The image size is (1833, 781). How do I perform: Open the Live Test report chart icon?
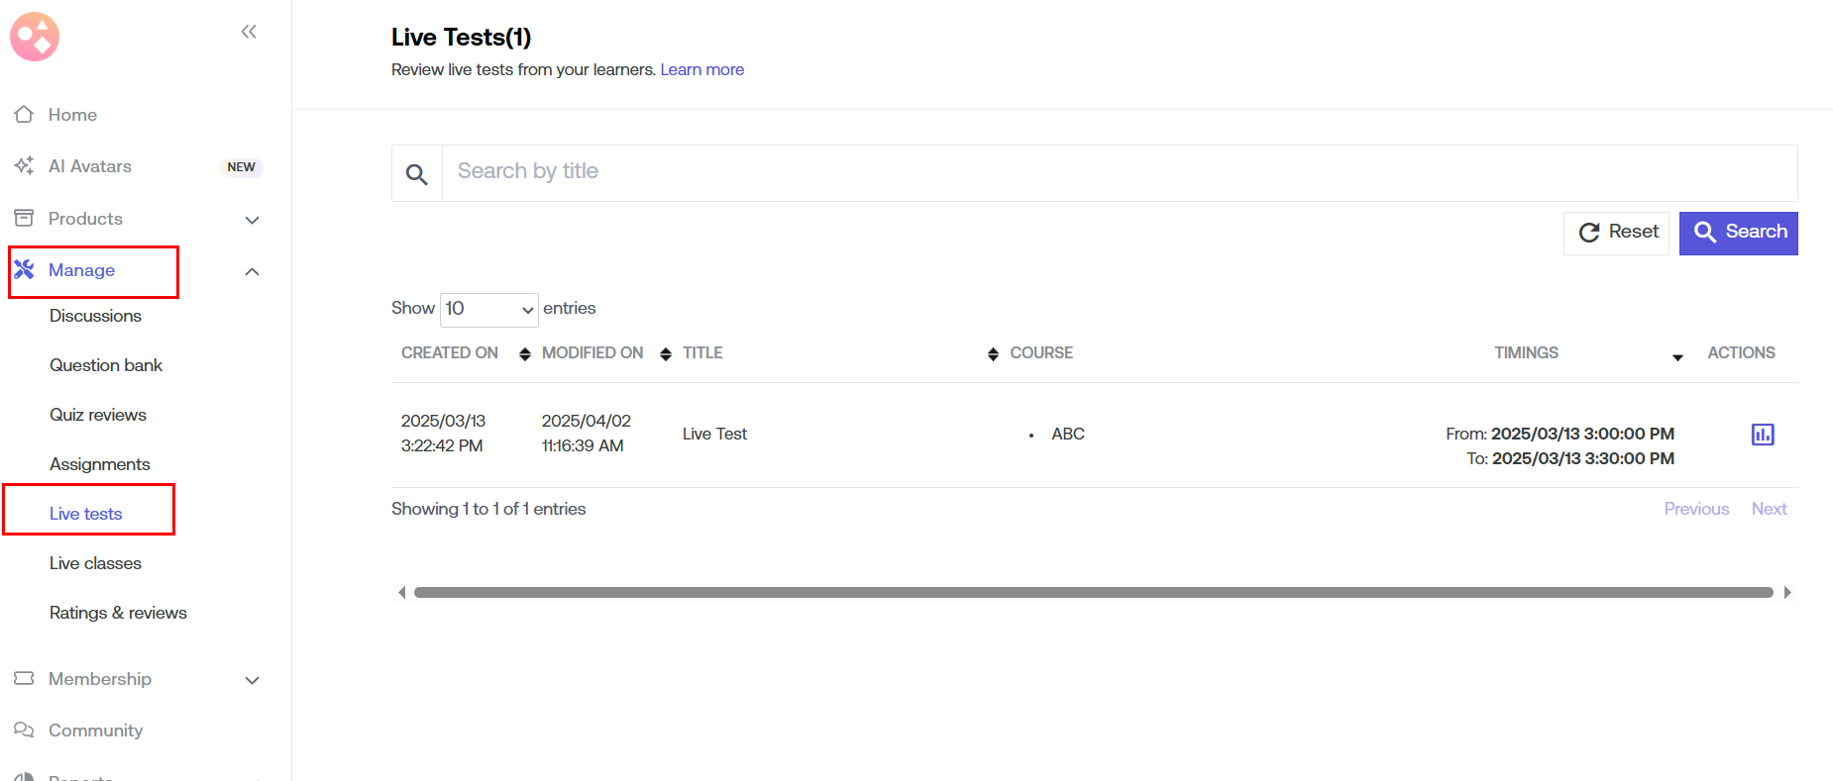[1762, 435]
